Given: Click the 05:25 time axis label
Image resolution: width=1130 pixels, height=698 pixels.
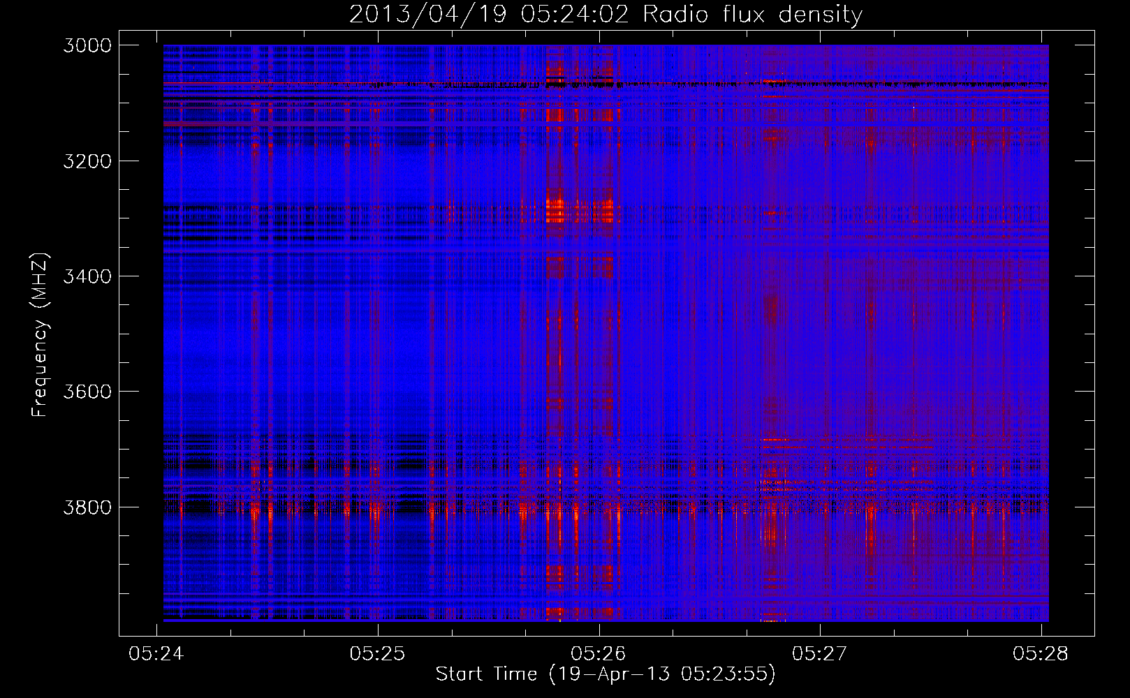Looking at the screenshot, I should pos(378,653).
